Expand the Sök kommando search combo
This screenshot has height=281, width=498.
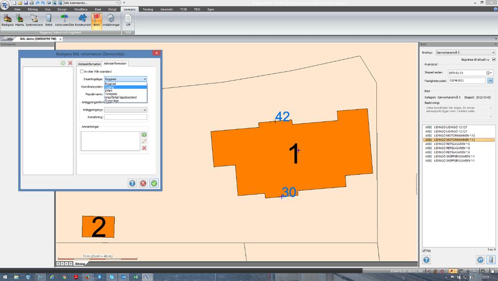117,2
